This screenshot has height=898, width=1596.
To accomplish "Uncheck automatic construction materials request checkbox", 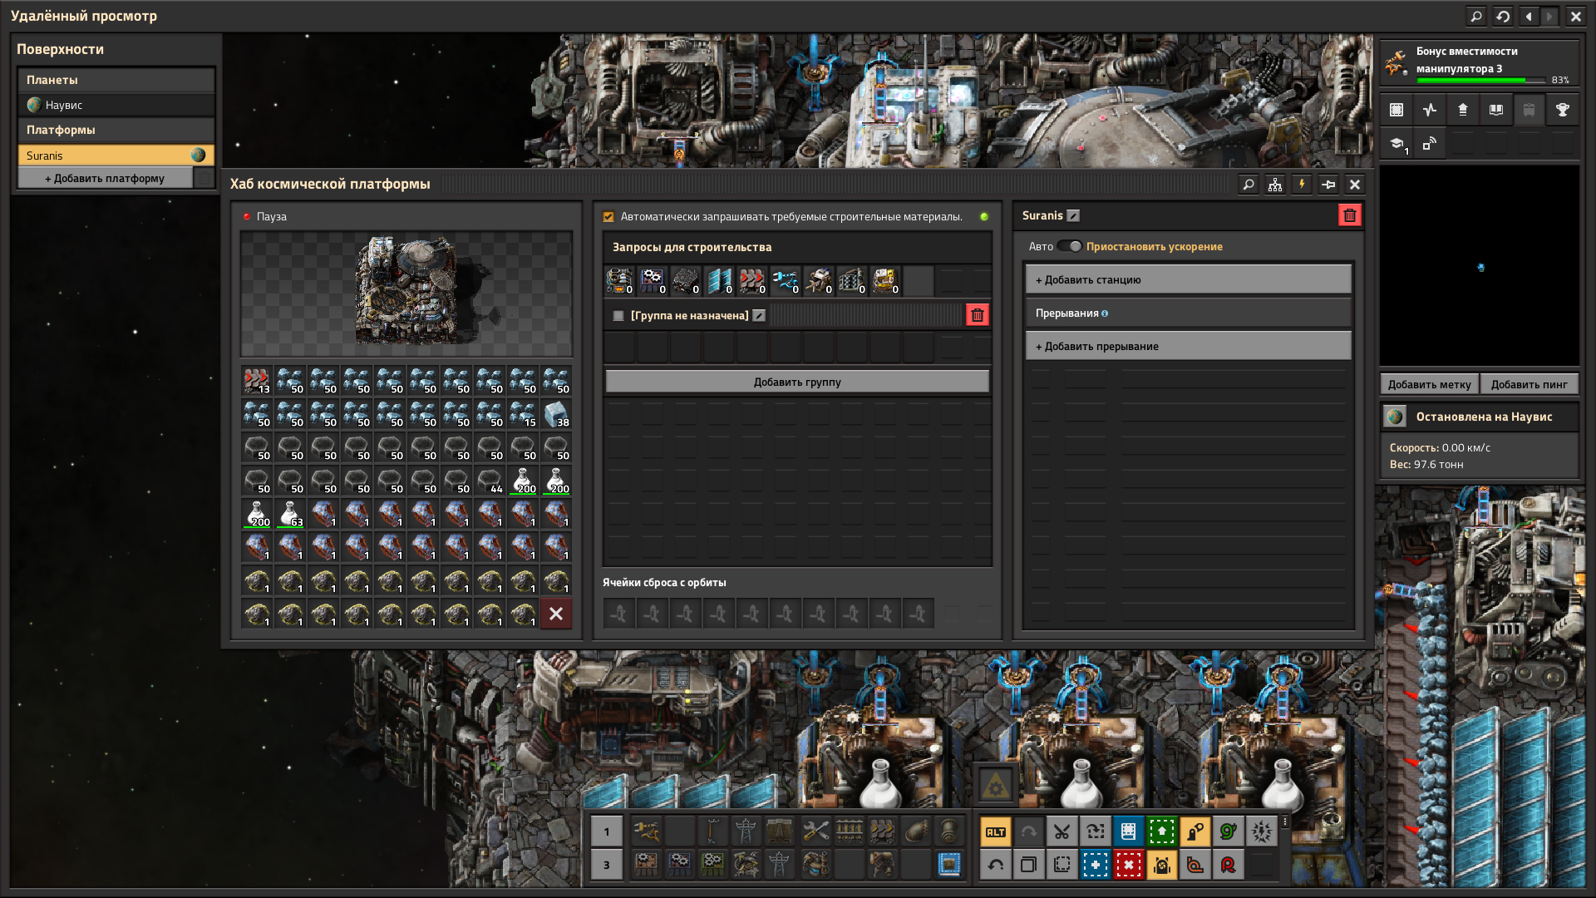I will (x=608, y=217).
